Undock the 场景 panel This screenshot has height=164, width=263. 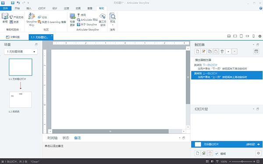36,45
